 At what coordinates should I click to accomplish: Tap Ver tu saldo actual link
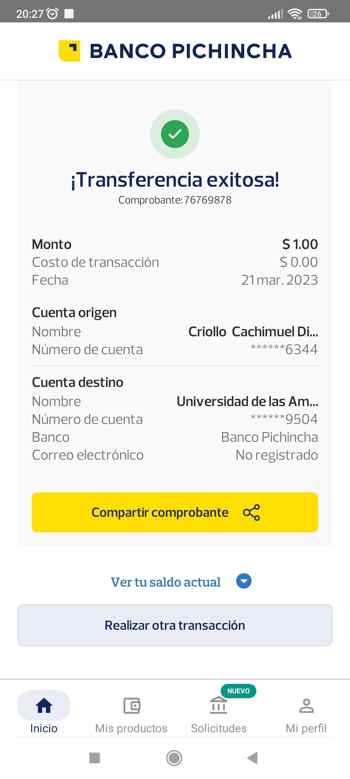click(x=166, y=582)
